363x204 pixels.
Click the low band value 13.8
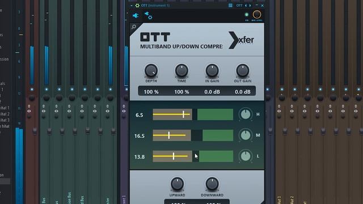[x=140, y=157]
